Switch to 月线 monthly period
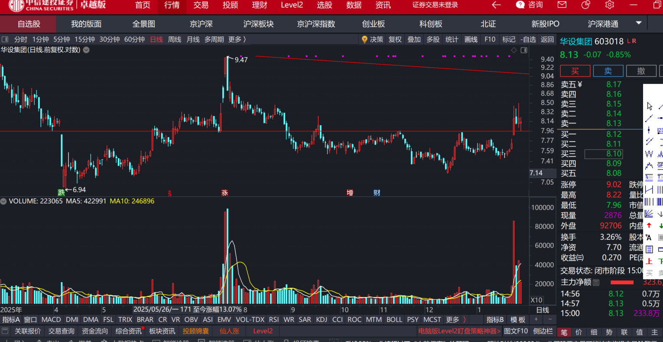663x342 pixels. (x=193, y=39)
